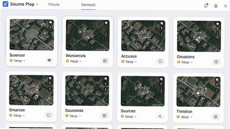Viewport: 230px width, 129px height.
Task: Toggle the flag marker on Gnuazons thumbnail
Action: click(218, 24)
